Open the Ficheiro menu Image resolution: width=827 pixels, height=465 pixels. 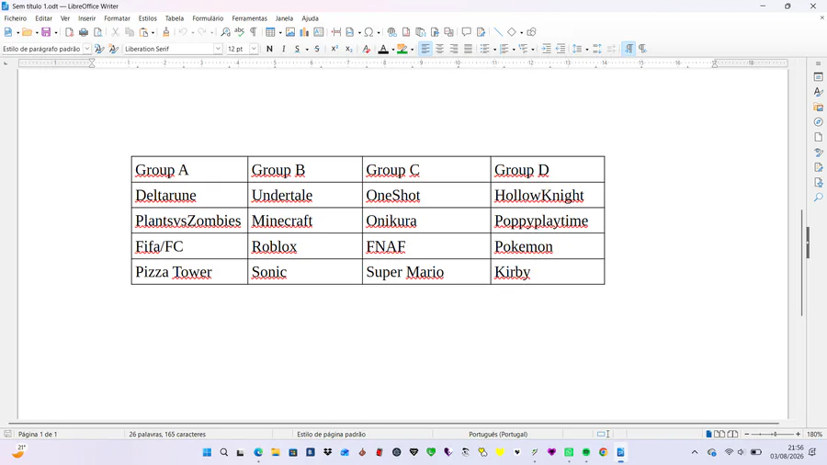(16, 18)
